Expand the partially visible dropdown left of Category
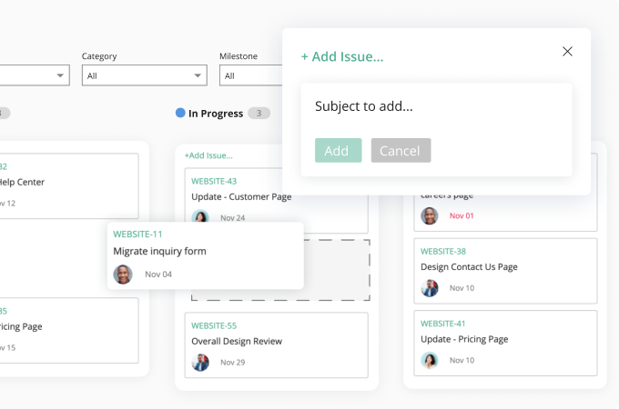The image size is (619, 409). coord(35,75)
